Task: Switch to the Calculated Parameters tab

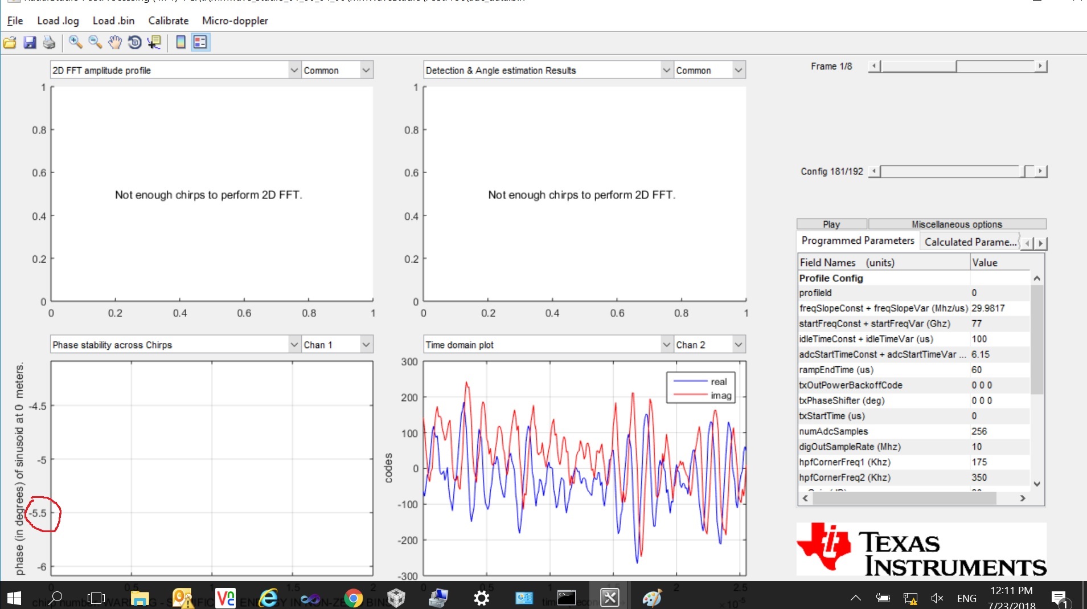Action: tap(970, 242)
